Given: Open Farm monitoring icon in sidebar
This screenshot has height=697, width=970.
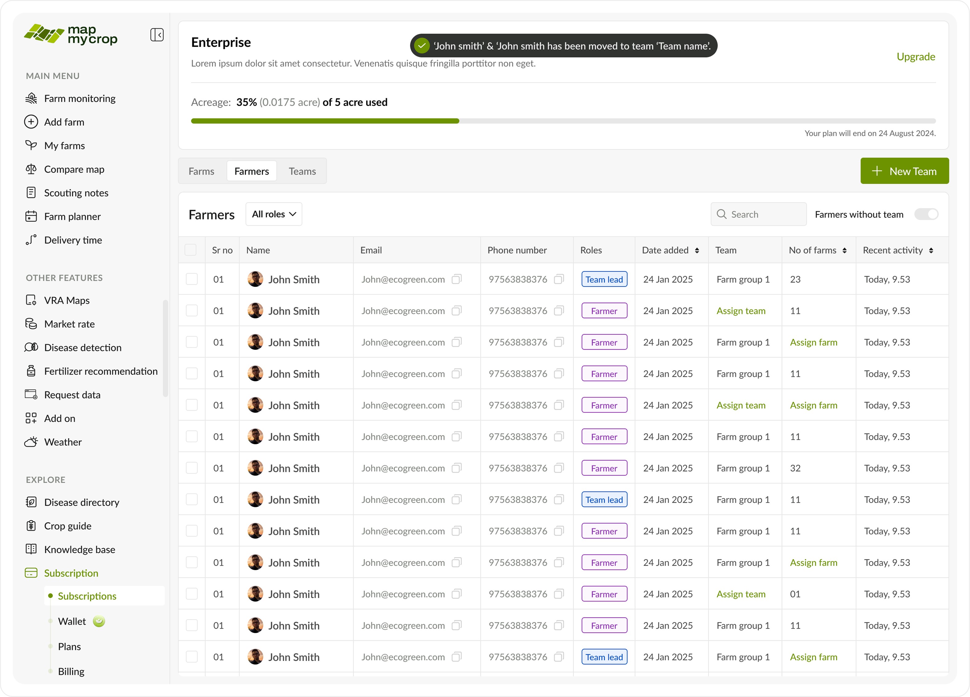Looking at the screenshot, I should tap(31, 98).
